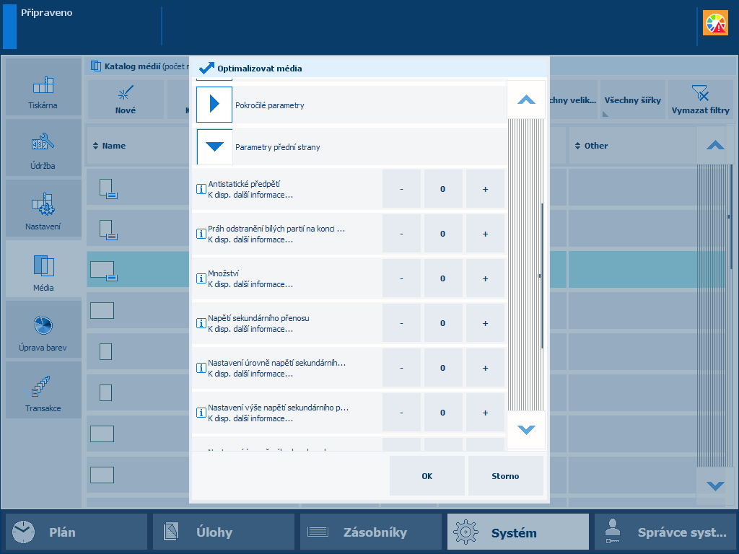The image size is (739, 554).
Task: Collapse Parametry přední strany section
Action: [214, 146]
